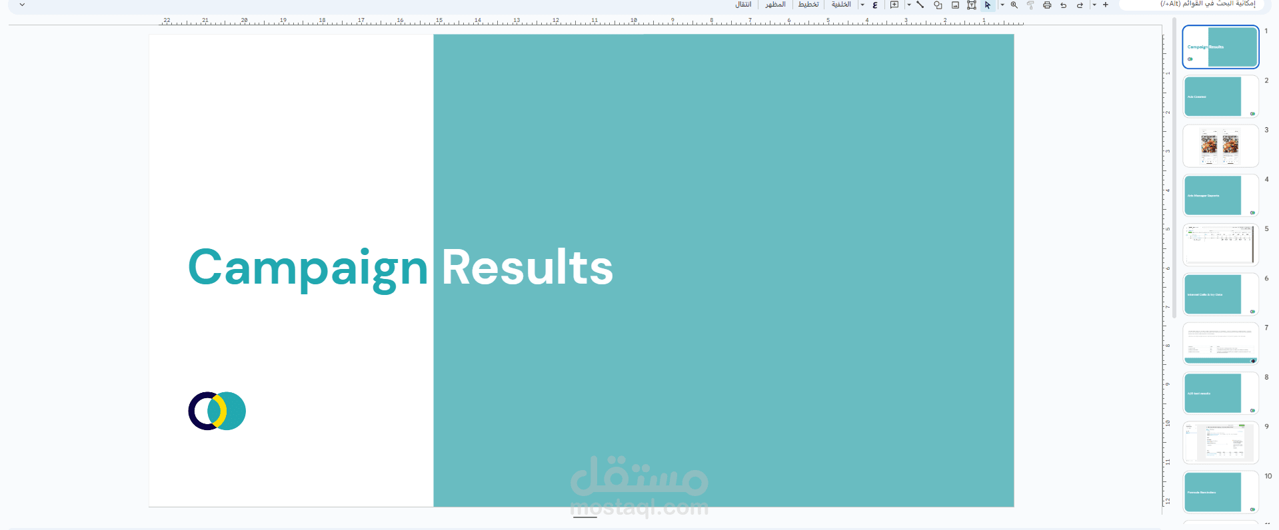
Task: Open the dropdown arrow beside the select cursor
Action: click(1002, 5)
